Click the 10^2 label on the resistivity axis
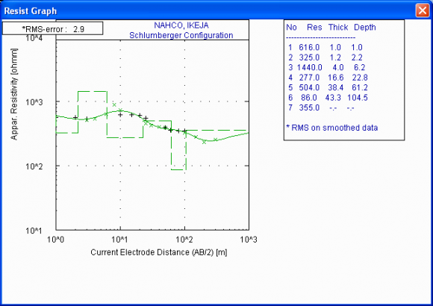 pyautogui.click(x=34, y=166)
